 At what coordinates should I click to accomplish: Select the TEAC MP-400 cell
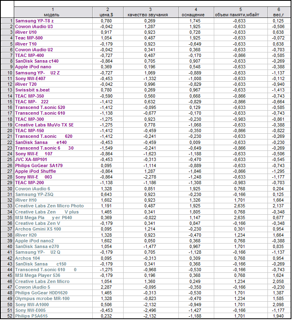53,55
